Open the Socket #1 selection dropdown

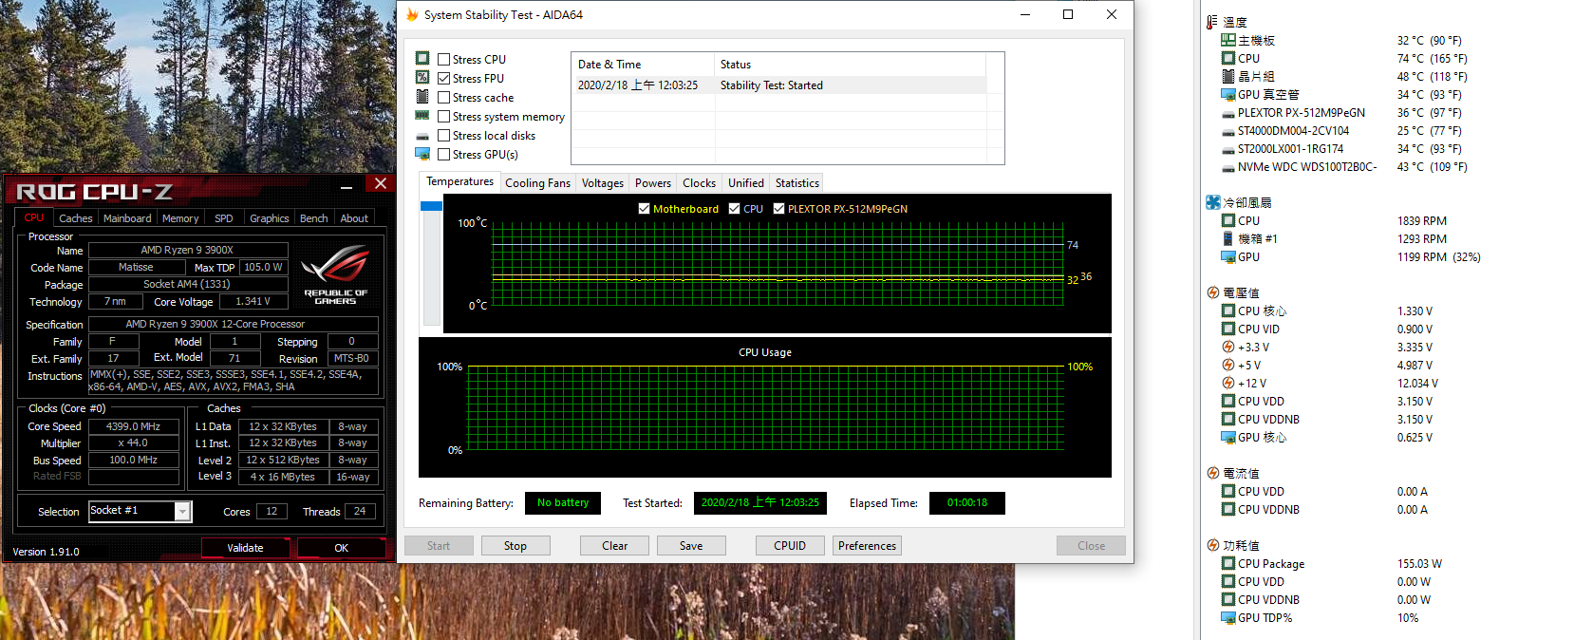[x=182, y=511]
